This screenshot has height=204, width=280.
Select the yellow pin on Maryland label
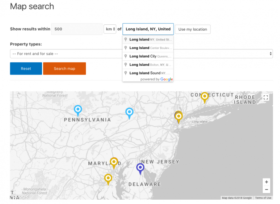pyautogui.click(x=114, y=163)
